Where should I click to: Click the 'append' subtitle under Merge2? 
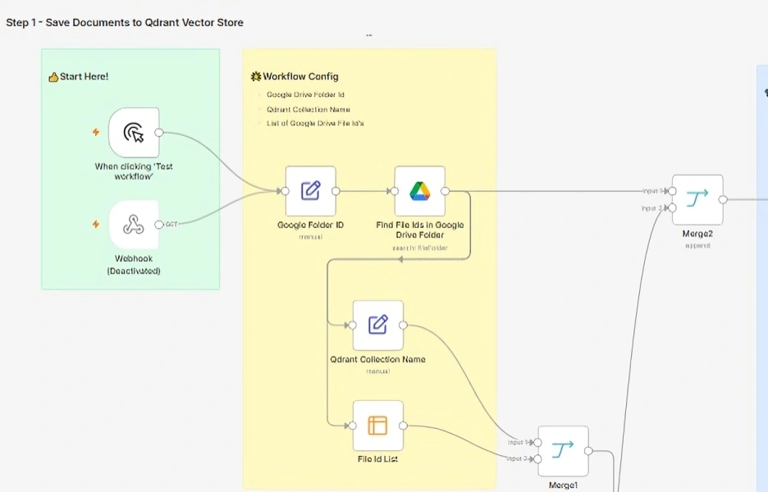(x=697, y=246)
